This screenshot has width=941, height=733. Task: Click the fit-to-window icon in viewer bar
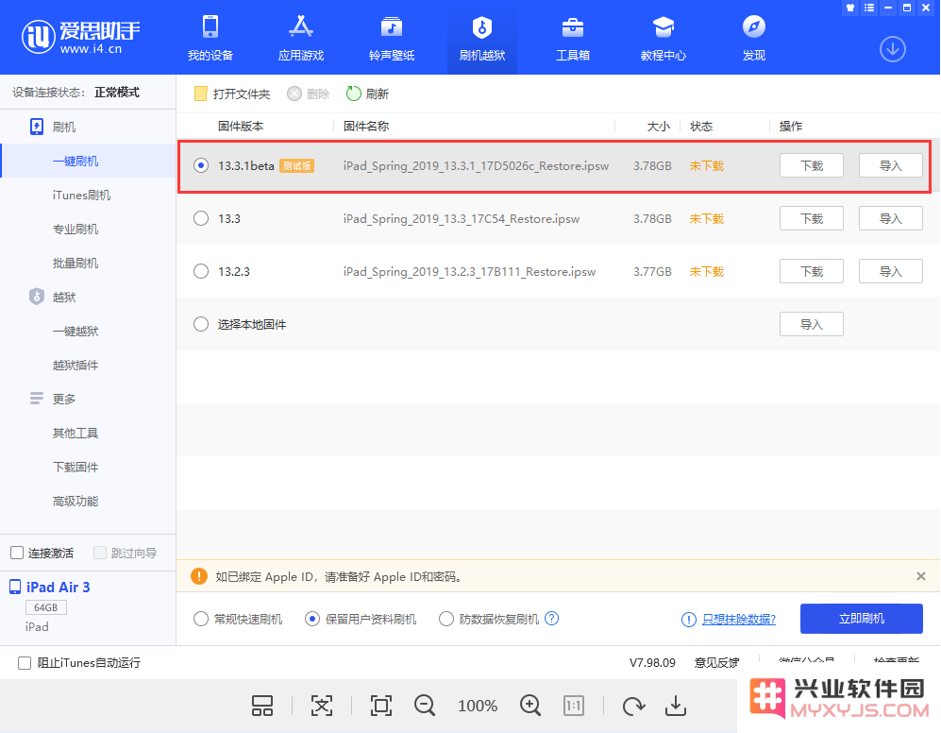click(x=322, y=706)
